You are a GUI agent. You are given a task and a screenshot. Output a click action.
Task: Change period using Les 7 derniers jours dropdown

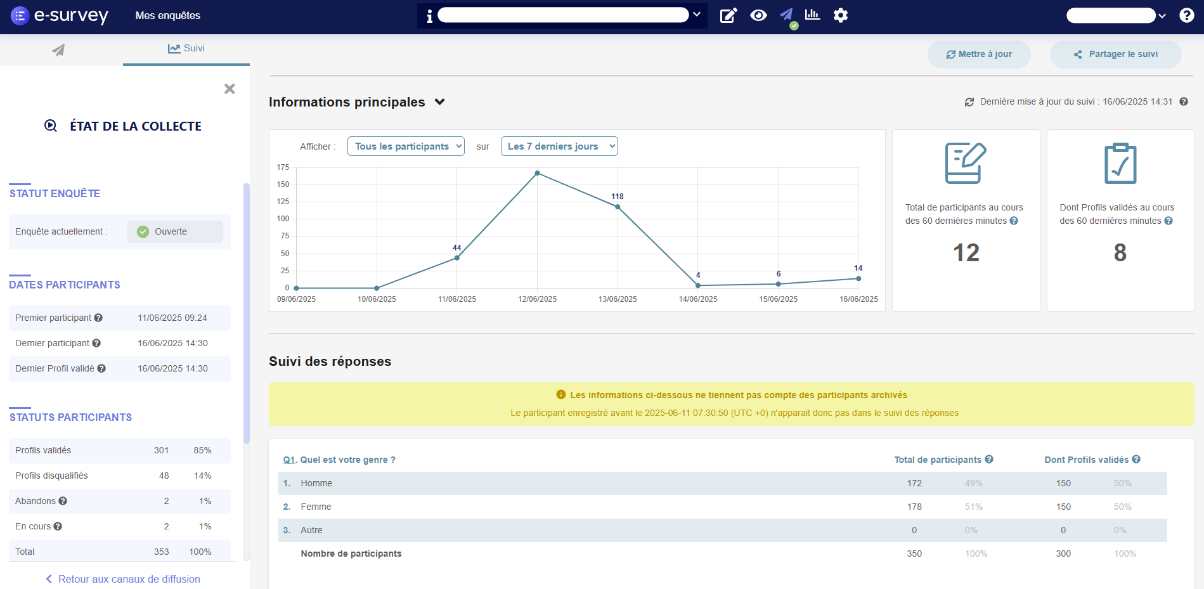tap(559, 146)
